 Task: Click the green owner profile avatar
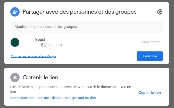click(x=15, y=42)
